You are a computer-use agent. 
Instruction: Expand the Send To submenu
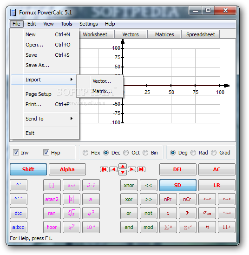tap(44, 119)
